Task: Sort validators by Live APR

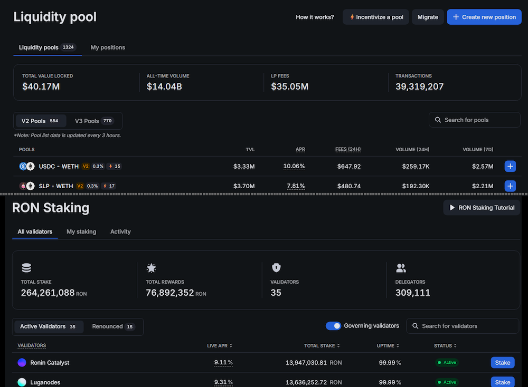Action: 220,346
